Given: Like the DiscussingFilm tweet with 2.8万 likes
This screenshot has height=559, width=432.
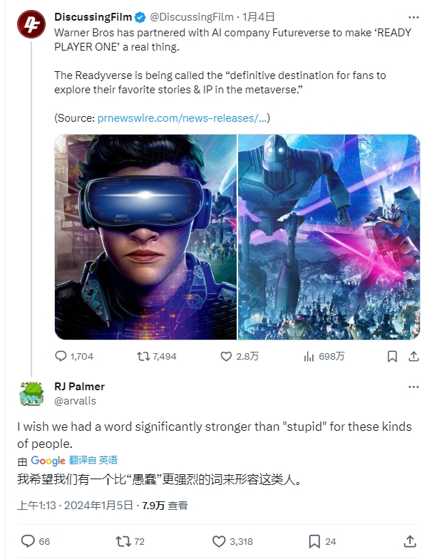Looking at the screenshot, I should point(240,356).
